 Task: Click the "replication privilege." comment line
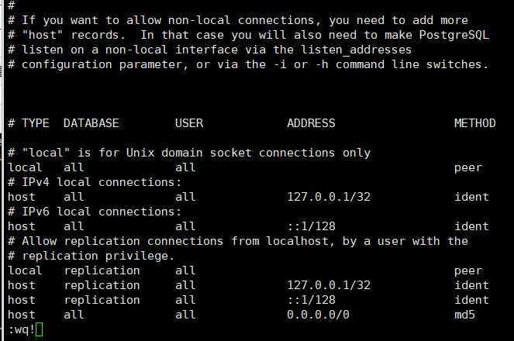pyautogui.click(x=91, y=256)
